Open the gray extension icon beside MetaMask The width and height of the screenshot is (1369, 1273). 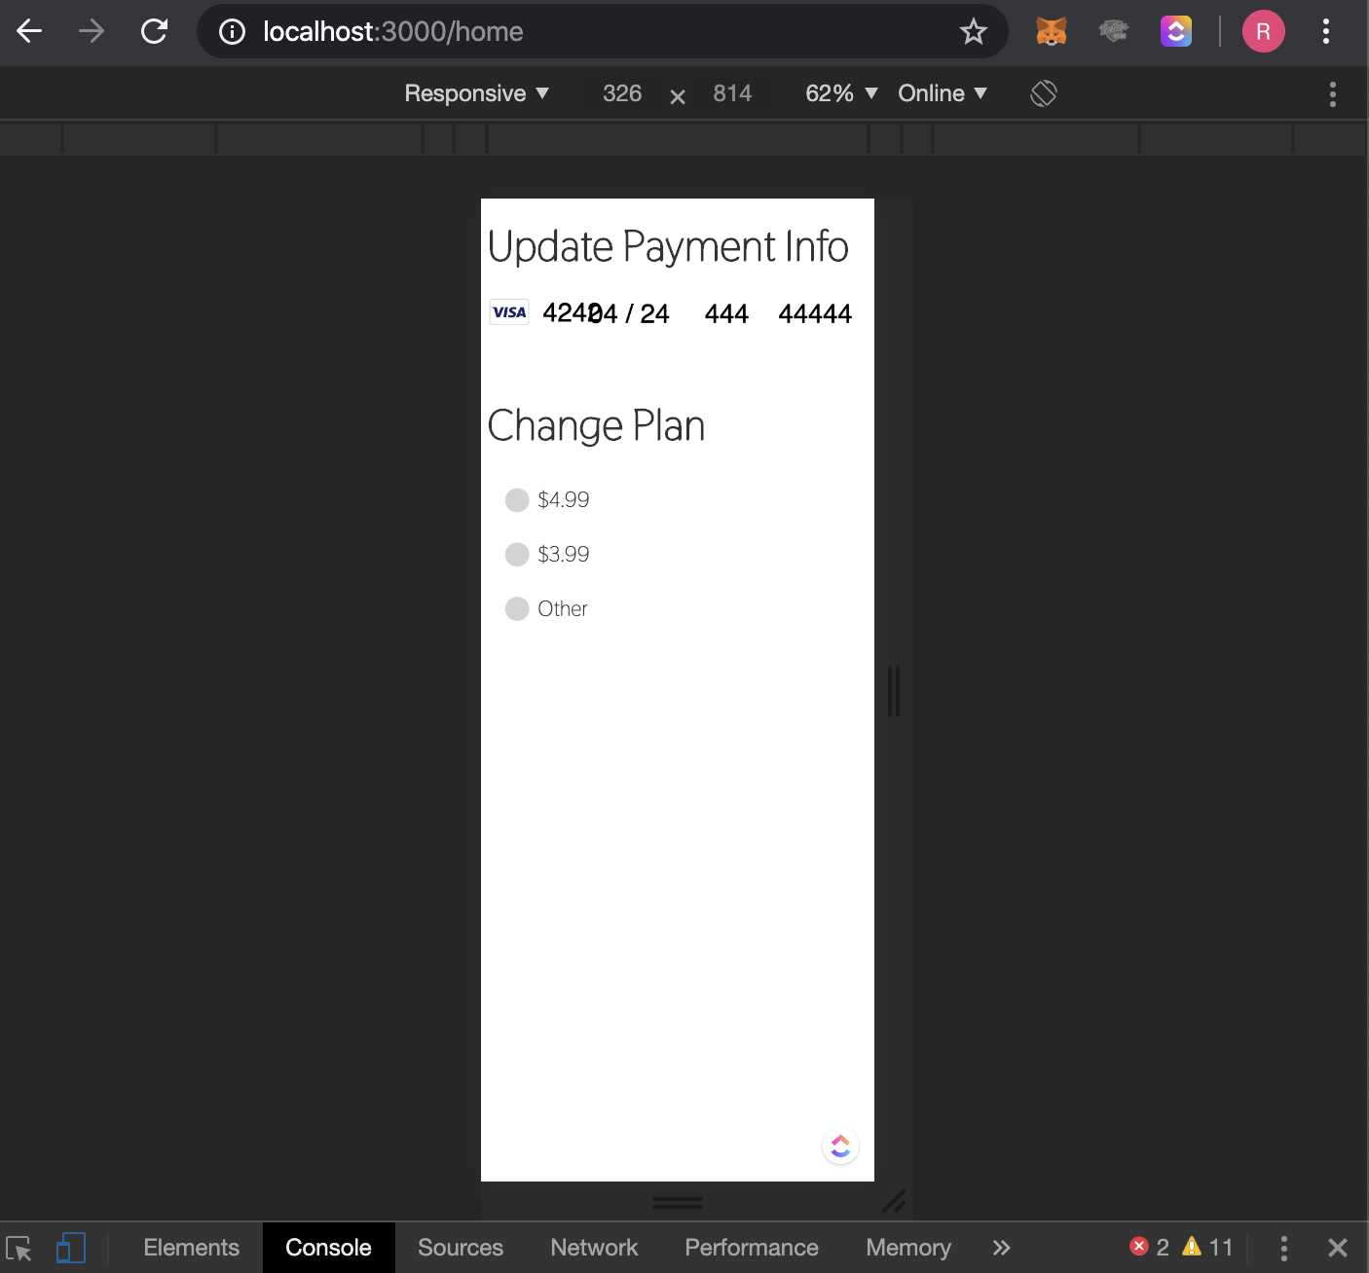point(1113,31)
